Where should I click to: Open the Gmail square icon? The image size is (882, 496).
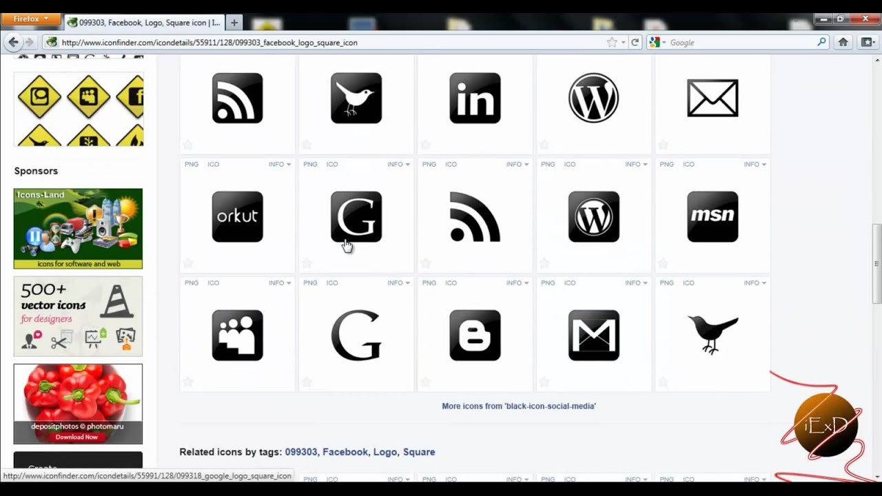click(x=593, y=335)
